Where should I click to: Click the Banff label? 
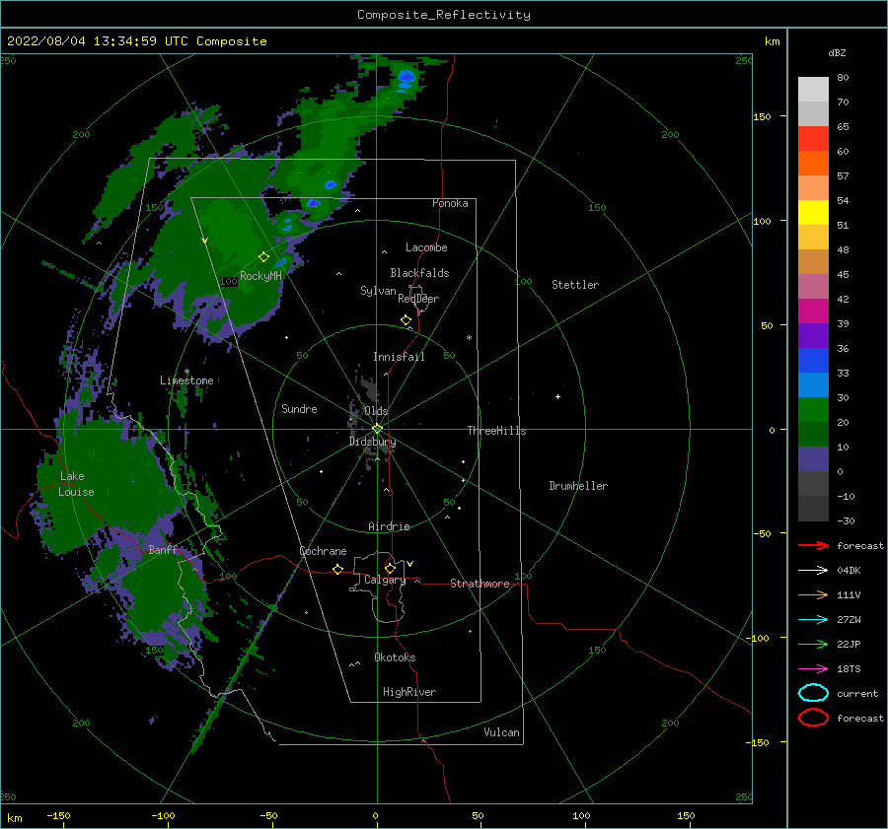coord(163,549)
